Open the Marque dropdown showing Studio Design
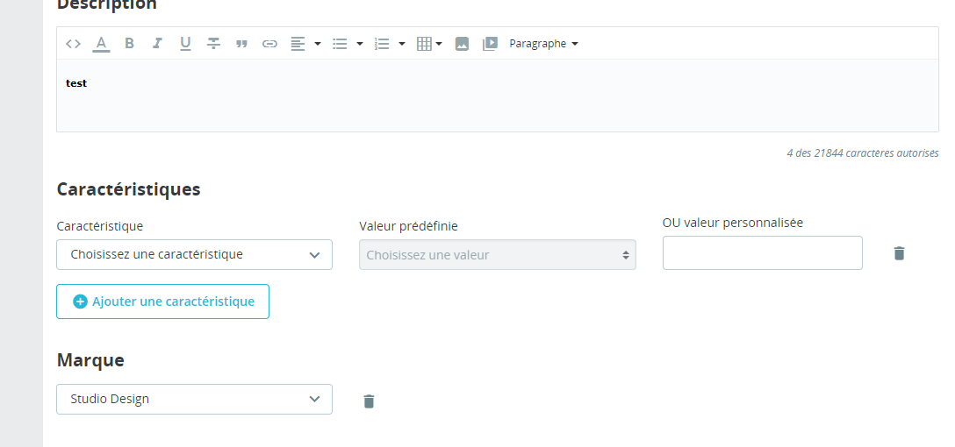The image size is (955, 447). pos(194,399)
